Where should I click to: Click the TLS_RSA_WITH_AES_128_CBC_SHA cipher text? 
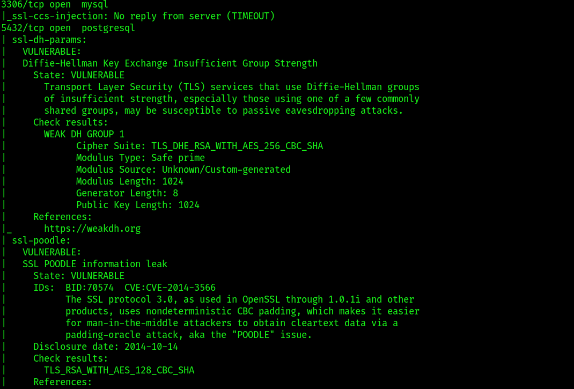click(x=119, y=370)
